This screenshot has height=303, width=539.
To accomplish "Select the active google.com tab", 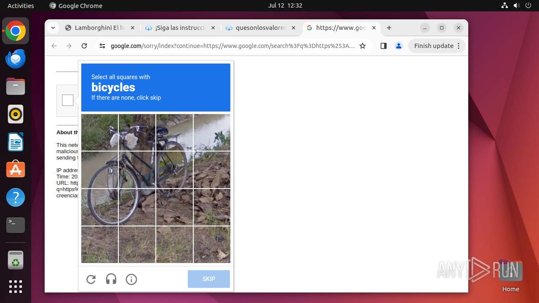I will click(341, 28).
